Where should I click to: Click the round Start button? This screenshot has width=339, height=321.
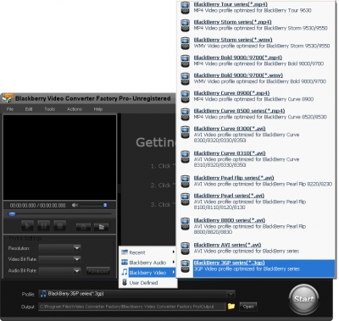[303, 299]
